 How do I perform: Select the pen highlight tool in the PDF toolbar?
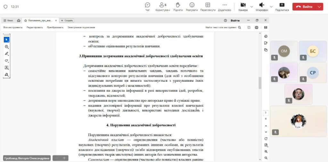(x=7, y=54)
